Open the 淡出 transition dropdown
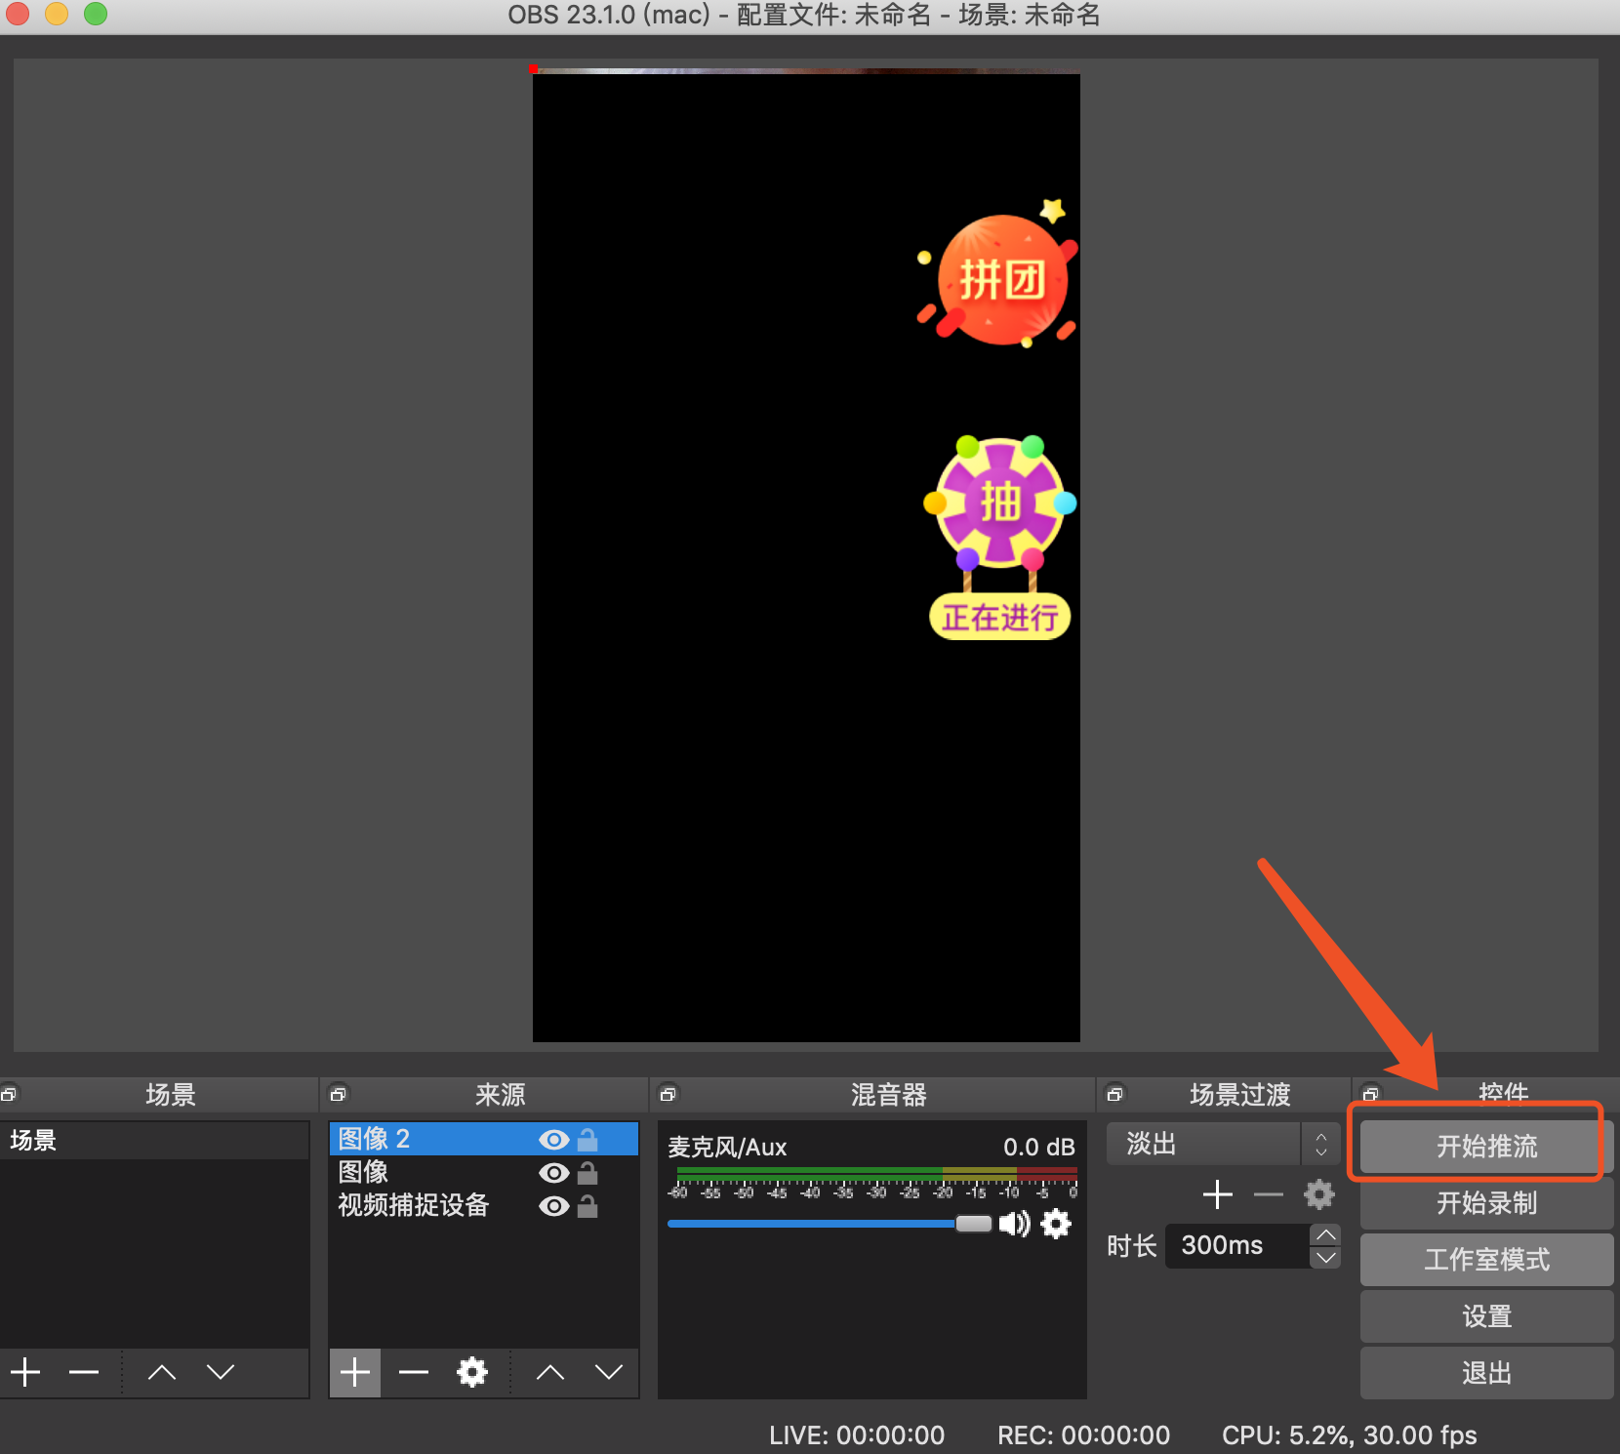 pyautogui.click(x=1223, y=1144)
